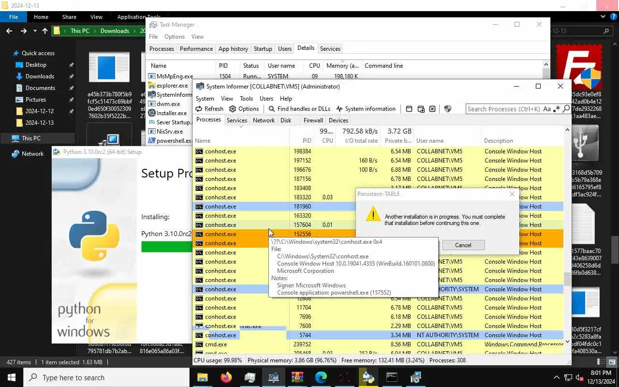619x387 pixels.
Task: Cancel the Persistent-TABLE installation dialog
Action: tap(463, 245)
